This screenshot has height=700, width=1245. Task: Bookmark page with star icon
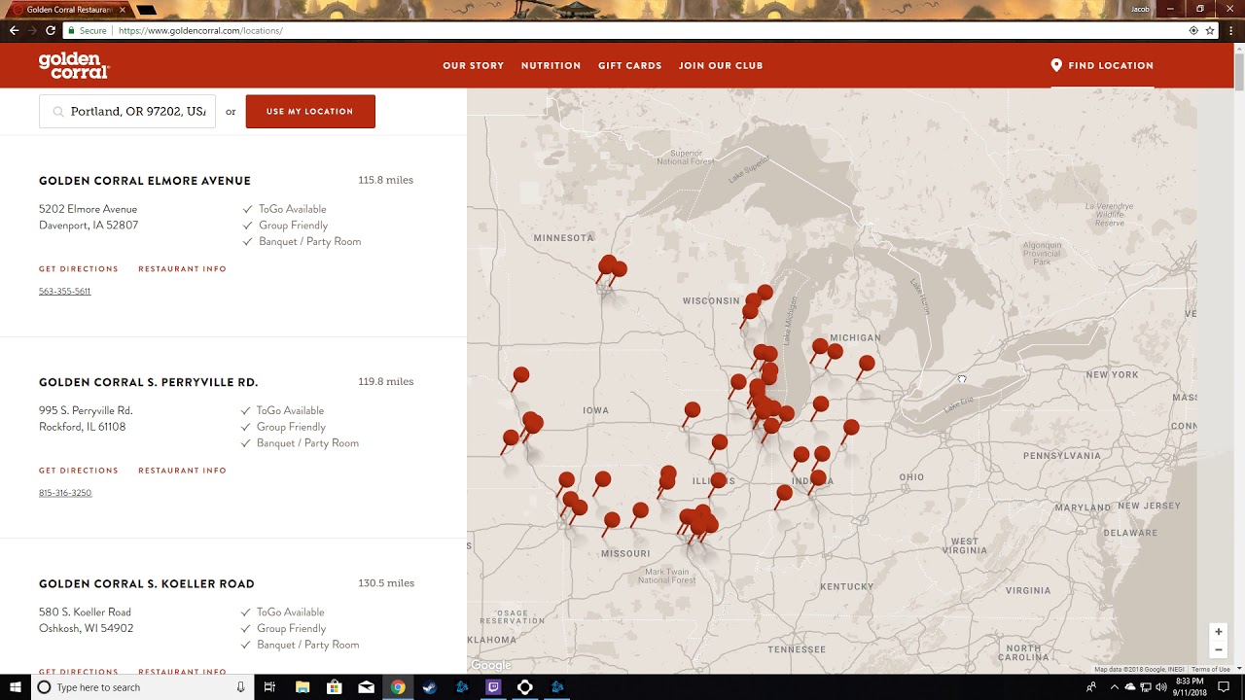[x=1210, y=30]
